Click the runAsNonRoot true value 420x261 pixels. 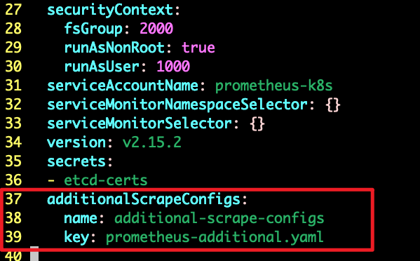pyautogui.click(x=198, y=48)
